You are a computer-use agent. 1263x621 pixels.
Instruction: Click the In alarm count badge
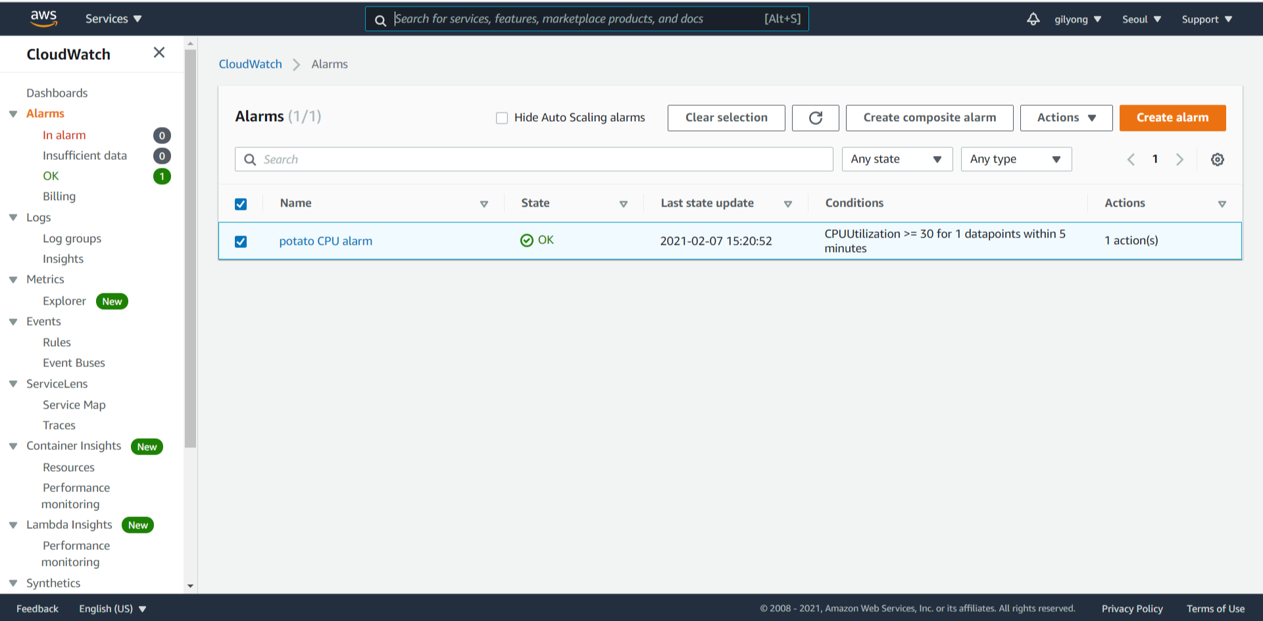(x=162, y=136)
